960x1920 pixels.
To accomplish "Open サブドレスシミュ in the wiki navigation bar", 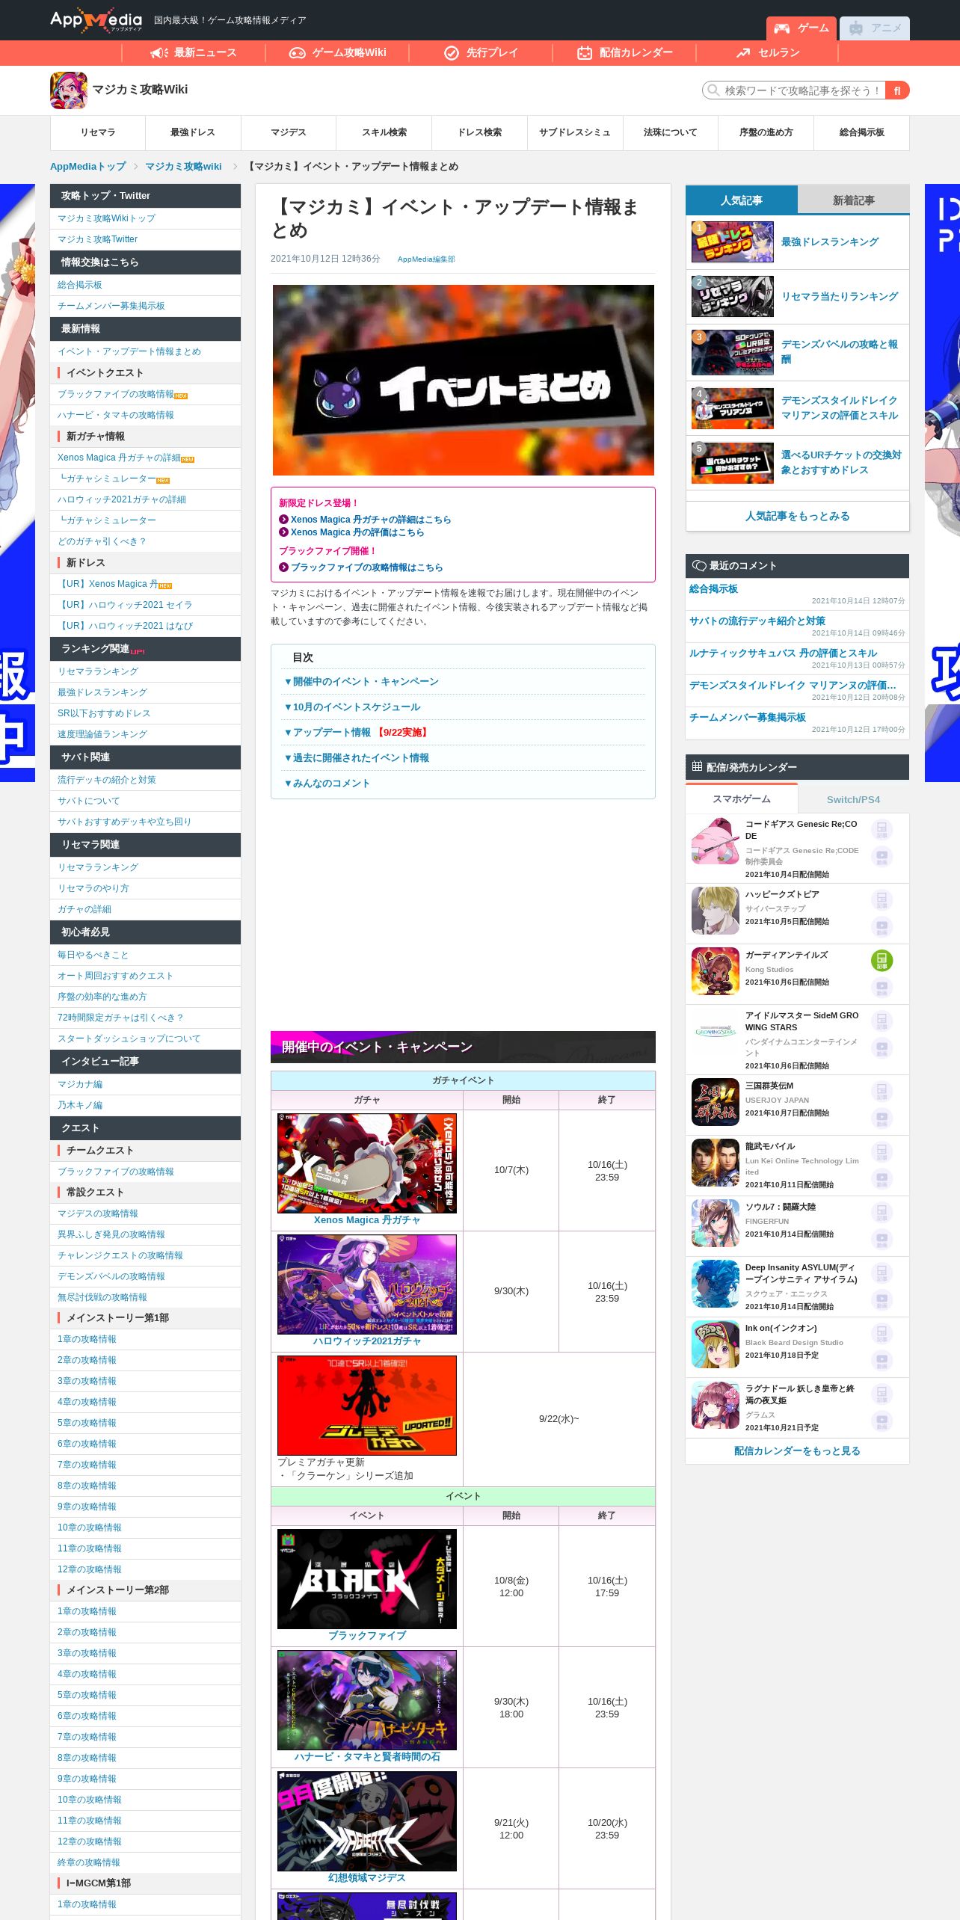I will point(575,132).
